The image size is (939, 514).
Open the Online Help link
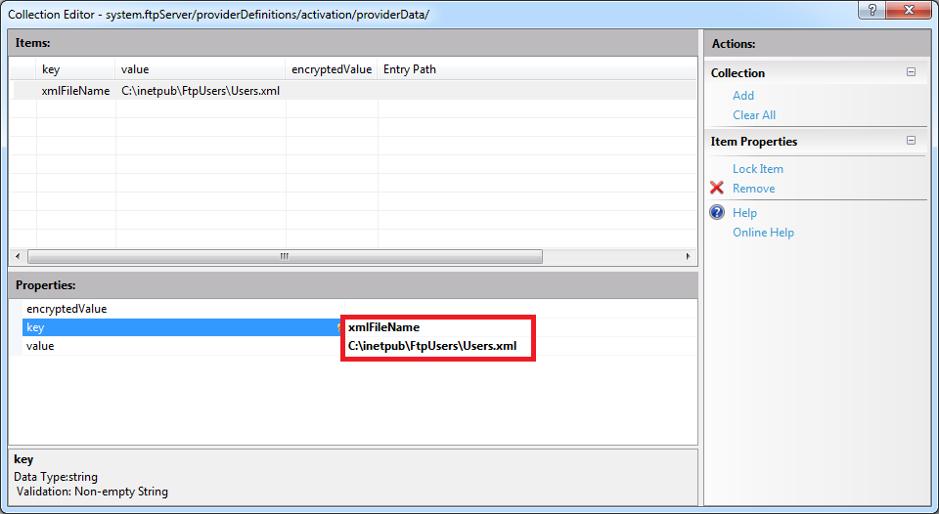(x=763, y=233)
